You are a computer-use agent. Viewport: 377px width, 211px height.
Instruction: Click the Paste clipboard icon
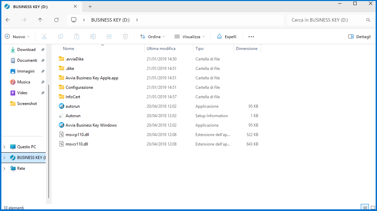(x=77, y=36)
